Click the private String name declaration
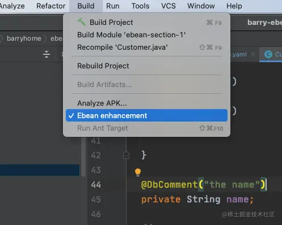This screenshot has height=225, width=282. [x=197, y=200]
